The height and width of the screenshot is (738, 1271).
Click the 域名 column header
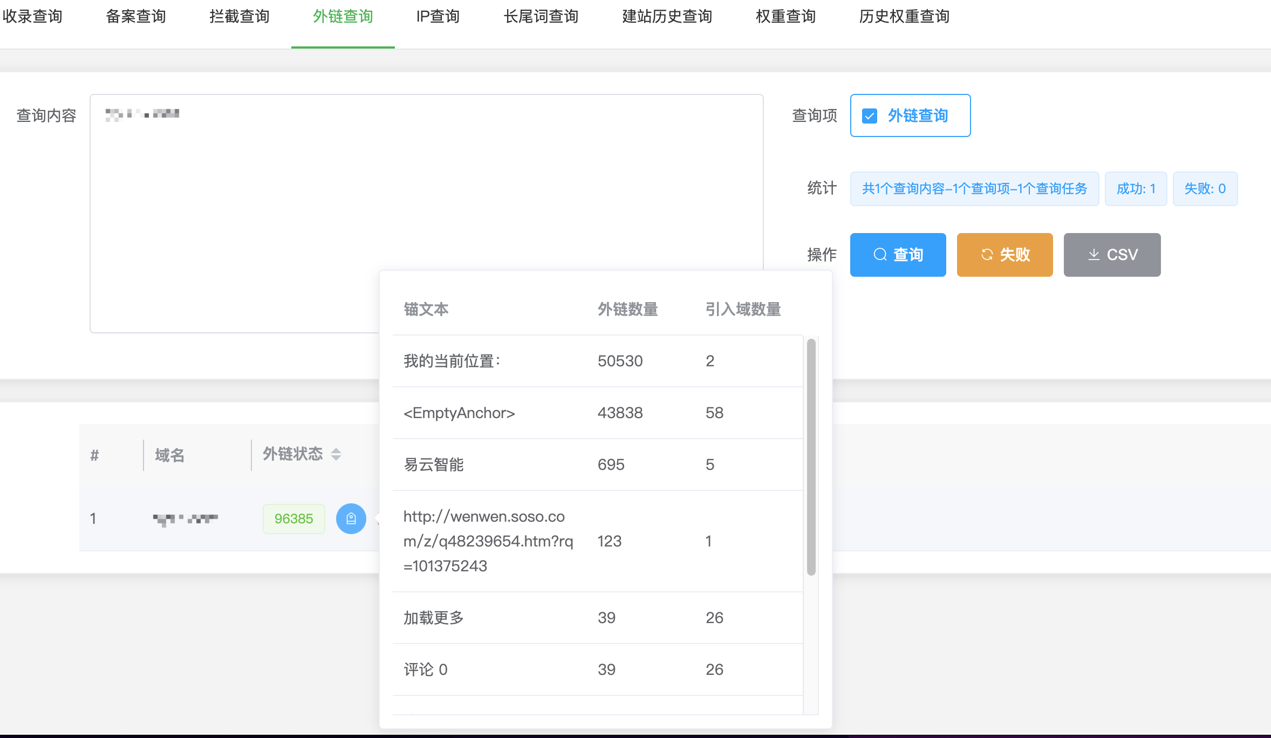[x=170, y=455]
